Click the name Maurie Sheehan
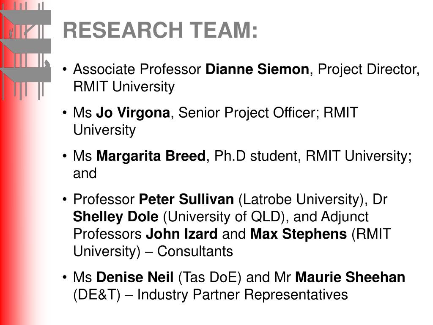433x325 pixels. coord(350,277)
